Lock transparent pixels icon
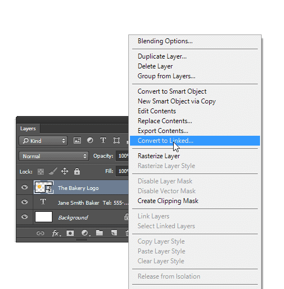Screen dimensions: 284x289 40,172
